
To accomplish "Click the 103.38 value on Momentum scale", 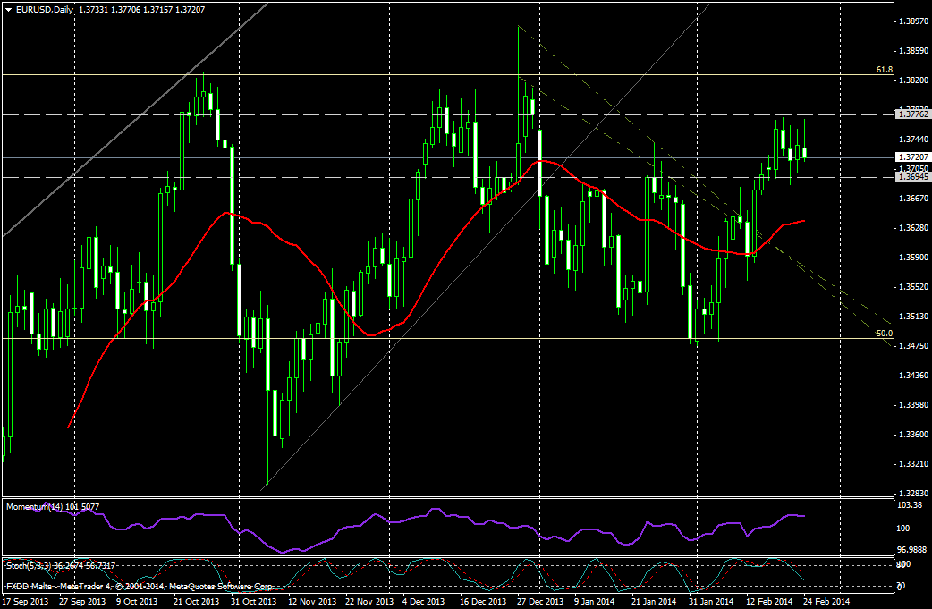I will click(909, 506).
